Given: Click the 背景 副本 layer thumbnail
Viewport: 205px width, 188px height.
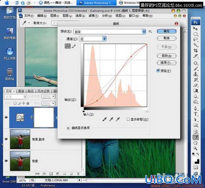Looking at the screenshot, I should click(20, 139).
